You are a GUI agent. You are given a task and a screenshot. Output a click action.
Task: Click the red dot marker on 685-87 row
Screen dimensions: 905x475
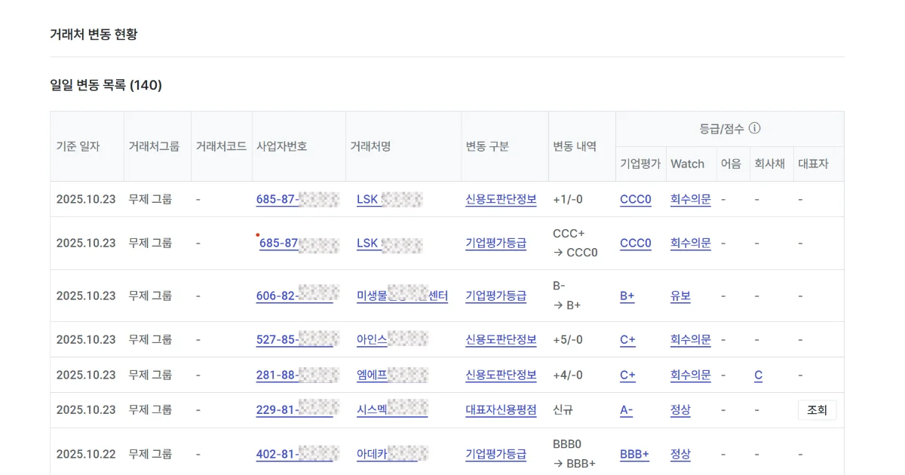(257, 234)
